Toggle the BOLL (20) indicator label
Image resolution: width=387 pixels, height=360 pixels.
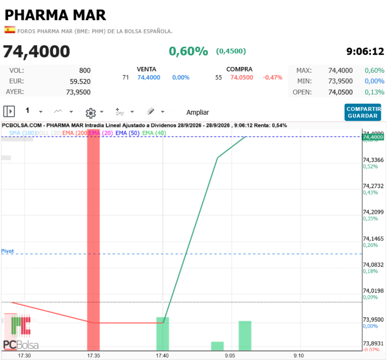tap(49, 133)
